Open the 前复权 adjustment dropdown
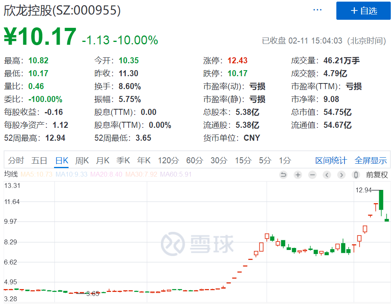The width and height of the screenshot is (392, 304). (377, 175)
